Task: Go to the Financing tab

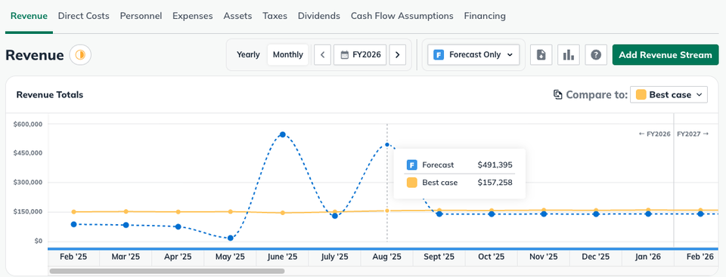Action: 485,16
